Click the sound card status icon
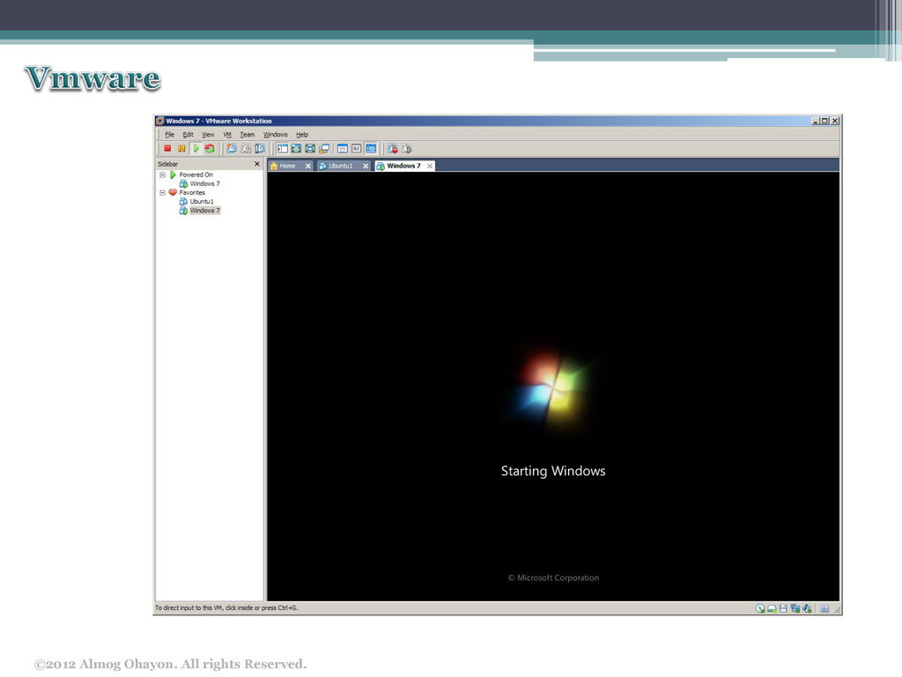902x677 pixels. (x=807, y=608)
